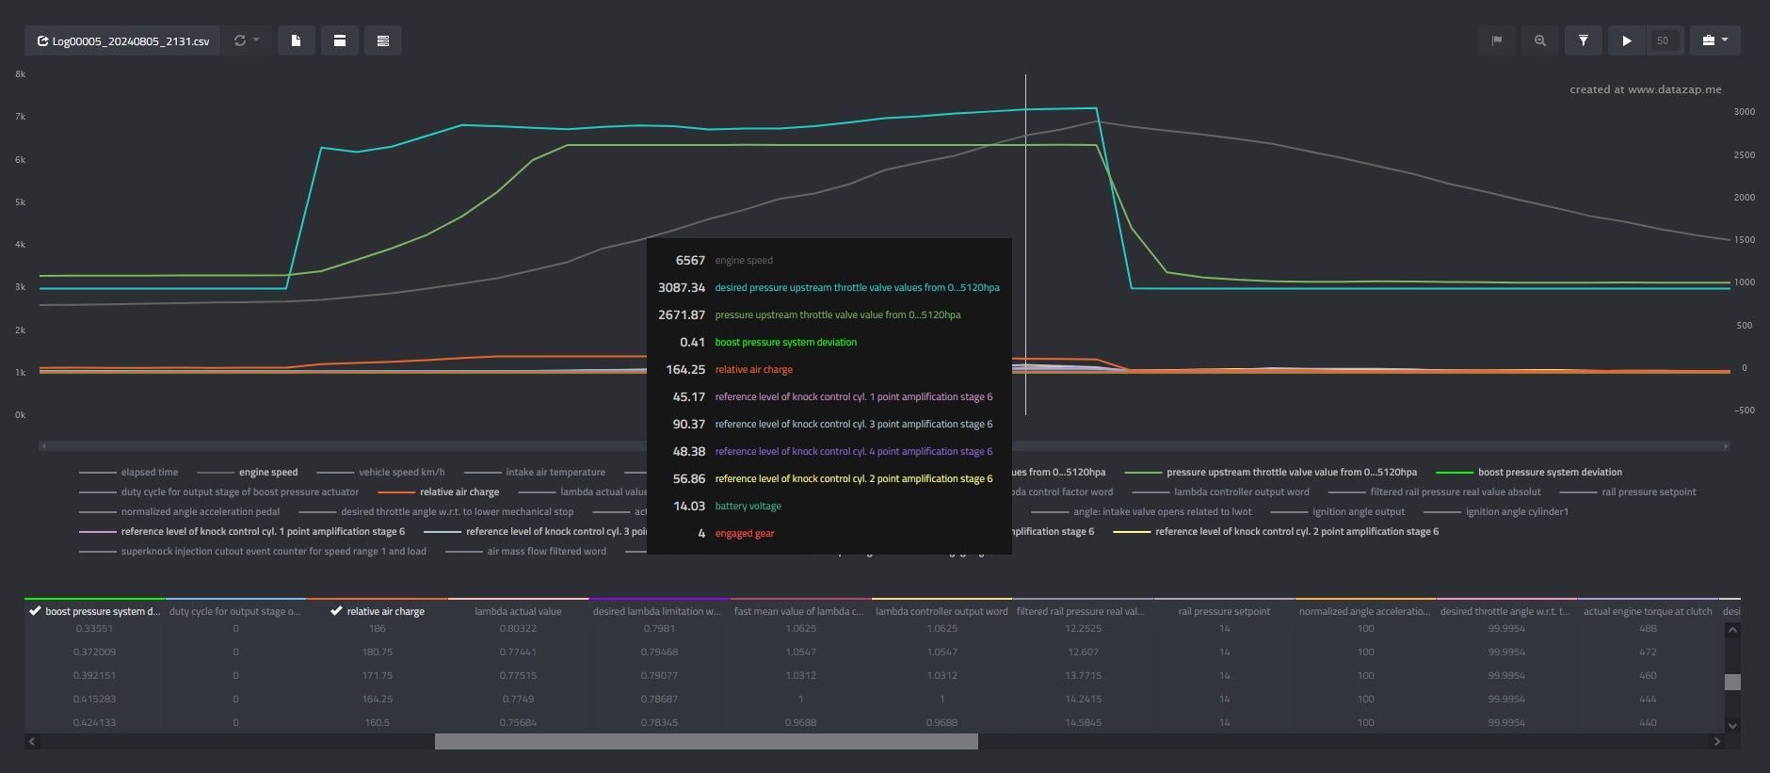Click the zoom out magnifier icon

[x=1539, y=40]
